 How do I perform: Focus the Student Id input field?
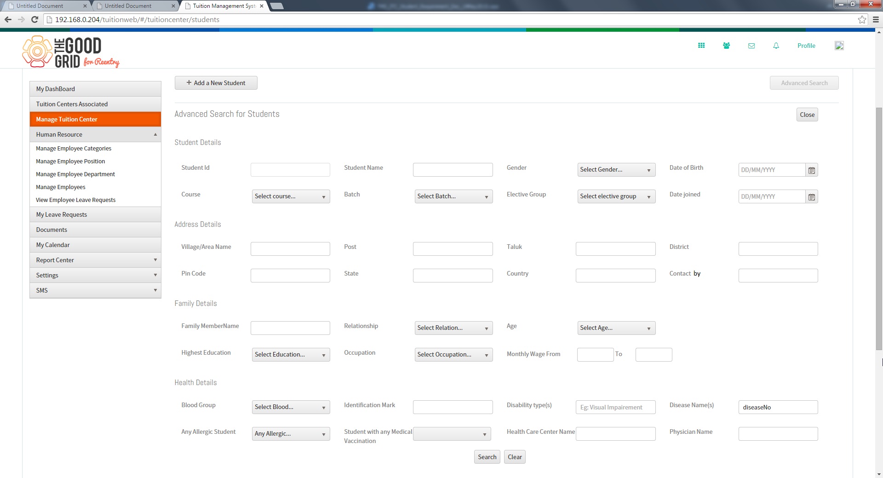point(290,170)
